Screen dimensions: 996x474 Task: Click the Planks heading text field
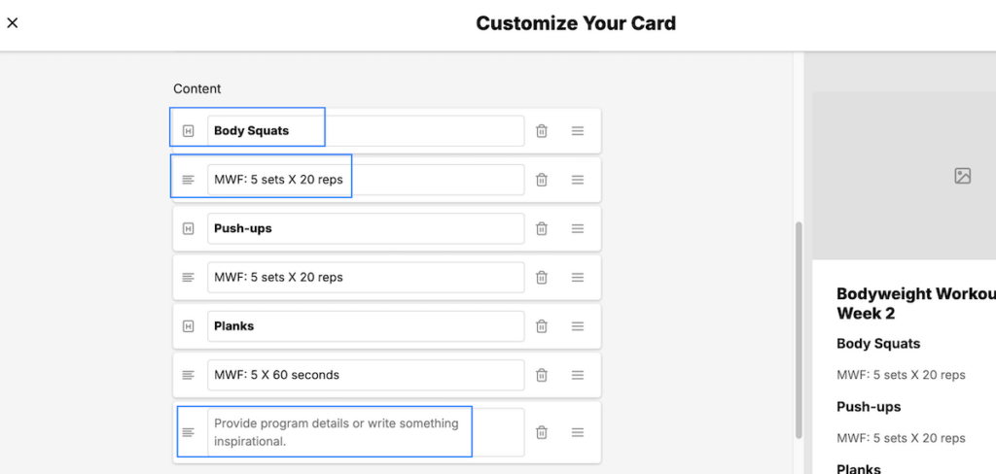point(365,325)
